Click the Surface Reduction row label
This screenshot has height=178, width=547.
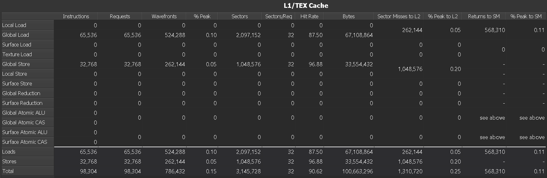[x=22, y=103]
